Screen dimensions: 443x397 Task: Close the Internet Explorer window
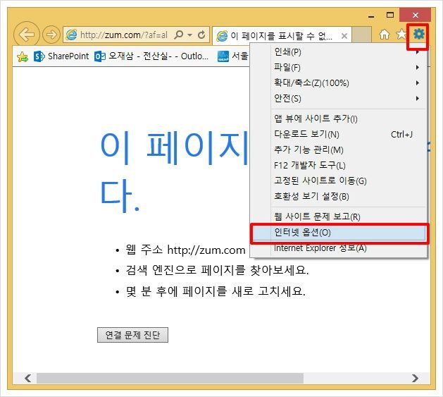415,15
